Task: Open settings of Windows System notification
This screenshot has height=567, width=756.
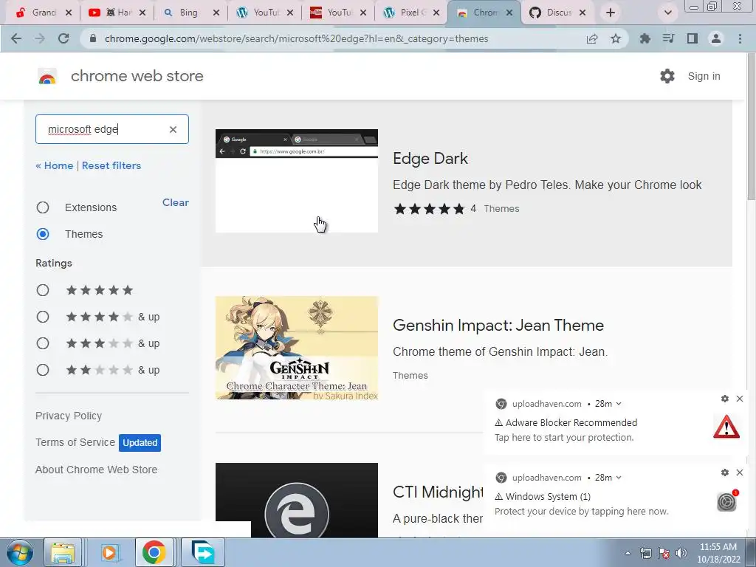Action: (725, 472)
